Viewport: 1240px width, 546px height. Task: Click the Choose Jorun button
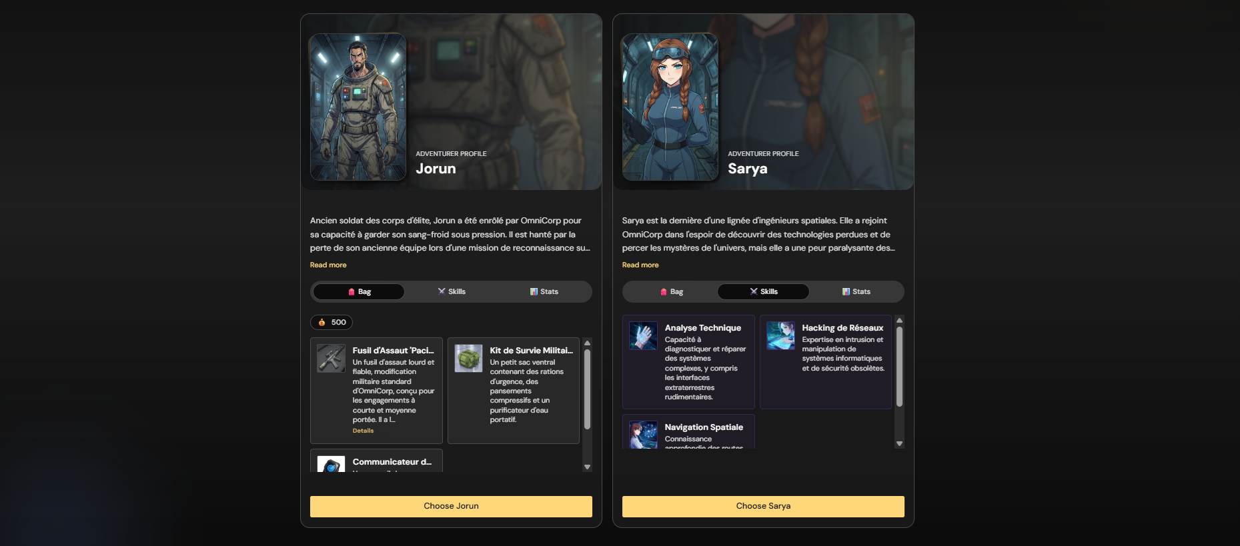click(451, 506)
